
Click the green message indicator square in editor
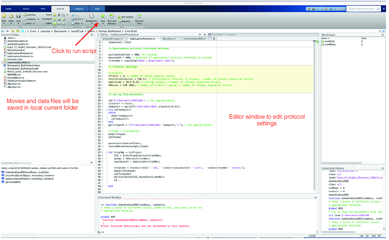click(317, 42)
